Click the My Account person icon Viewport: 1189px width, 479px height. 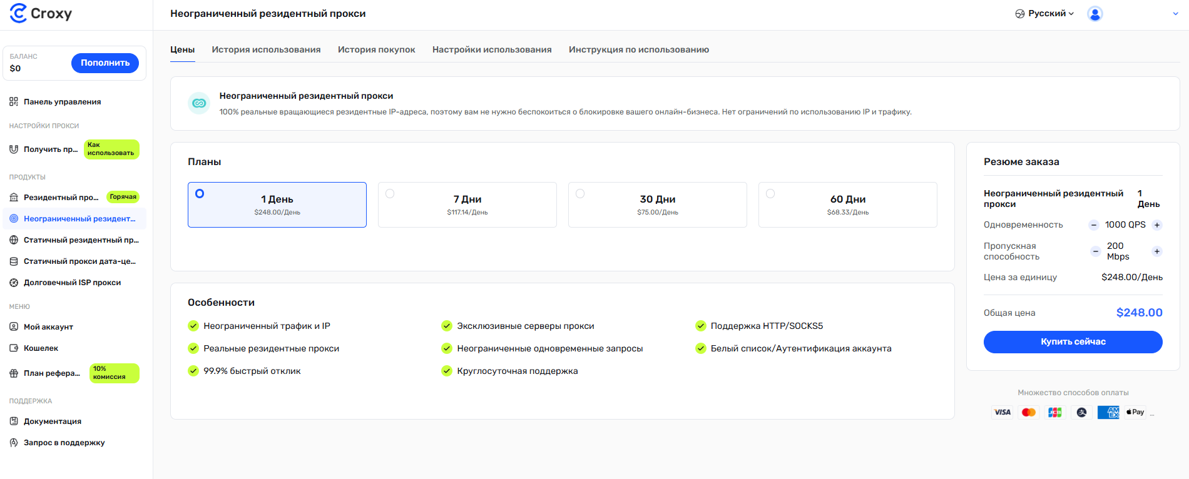14,327
